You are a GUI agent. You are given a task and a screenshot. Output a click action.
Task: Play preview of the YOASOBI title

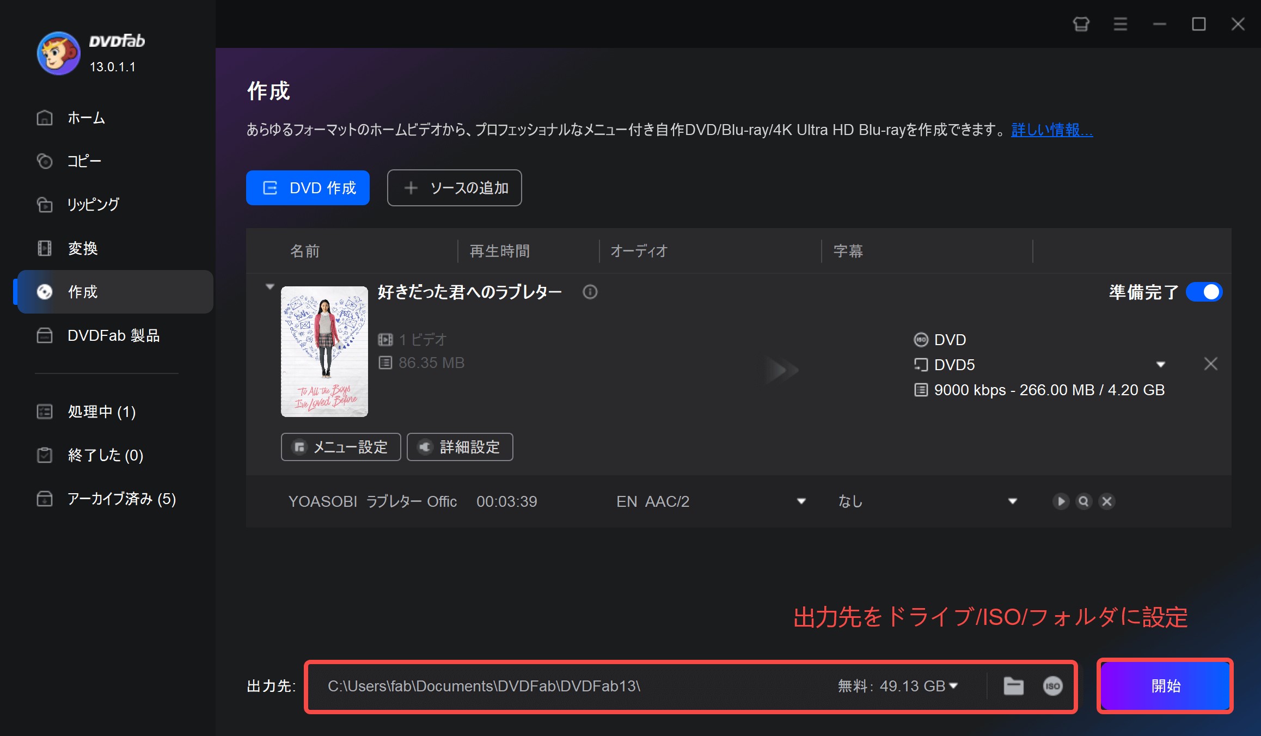point(1061,501)
